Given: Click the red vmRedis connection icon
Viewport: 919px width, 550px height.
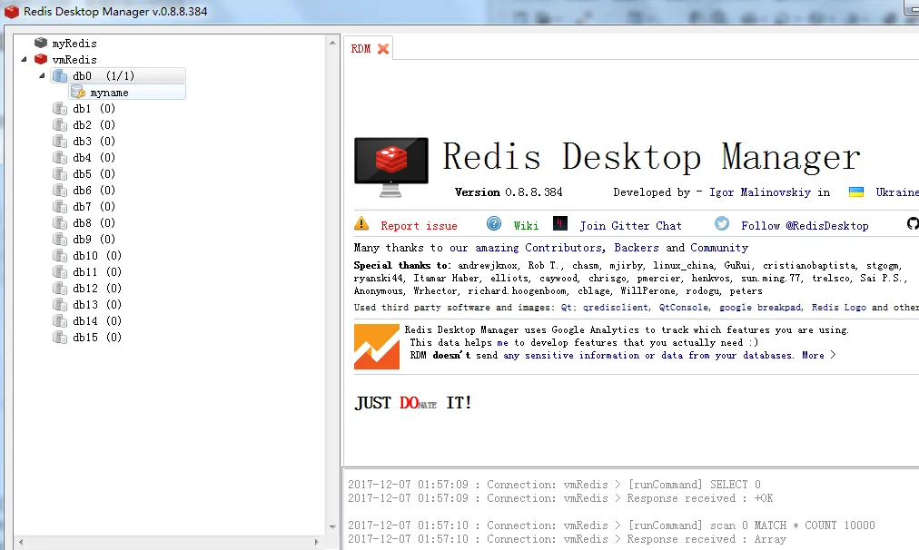Looking at the screenshot, I should coord(41,59).
